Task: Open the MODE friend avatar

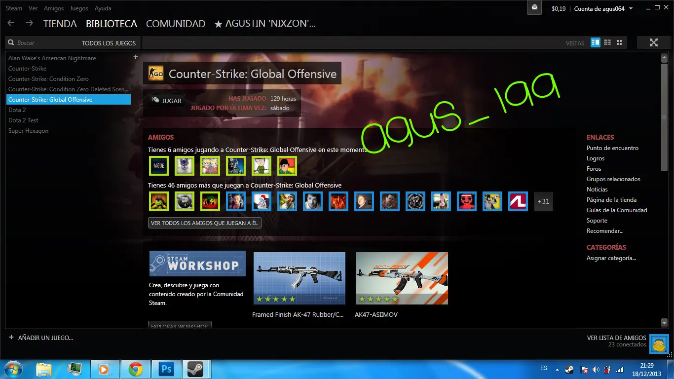Action: click(159, 166)
